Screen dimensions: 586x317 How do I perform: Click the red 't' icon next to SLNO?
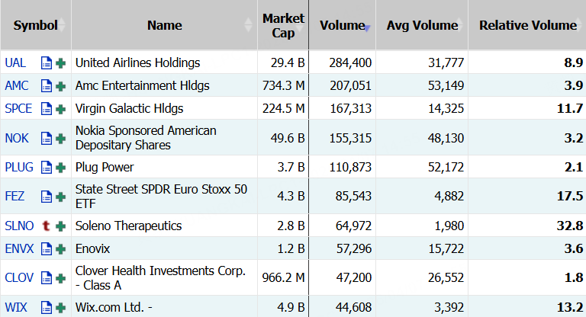pyautogui.click(x=47, y=226)
